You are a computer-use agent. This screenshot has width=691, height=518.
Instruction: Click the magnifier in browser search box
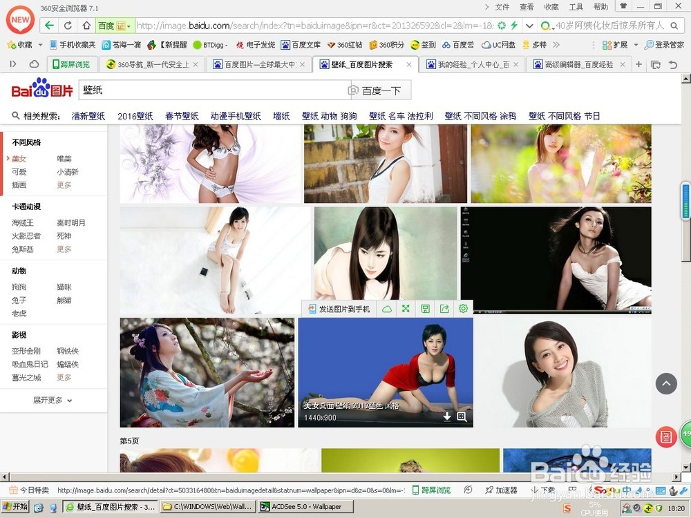tap(674, 26)
